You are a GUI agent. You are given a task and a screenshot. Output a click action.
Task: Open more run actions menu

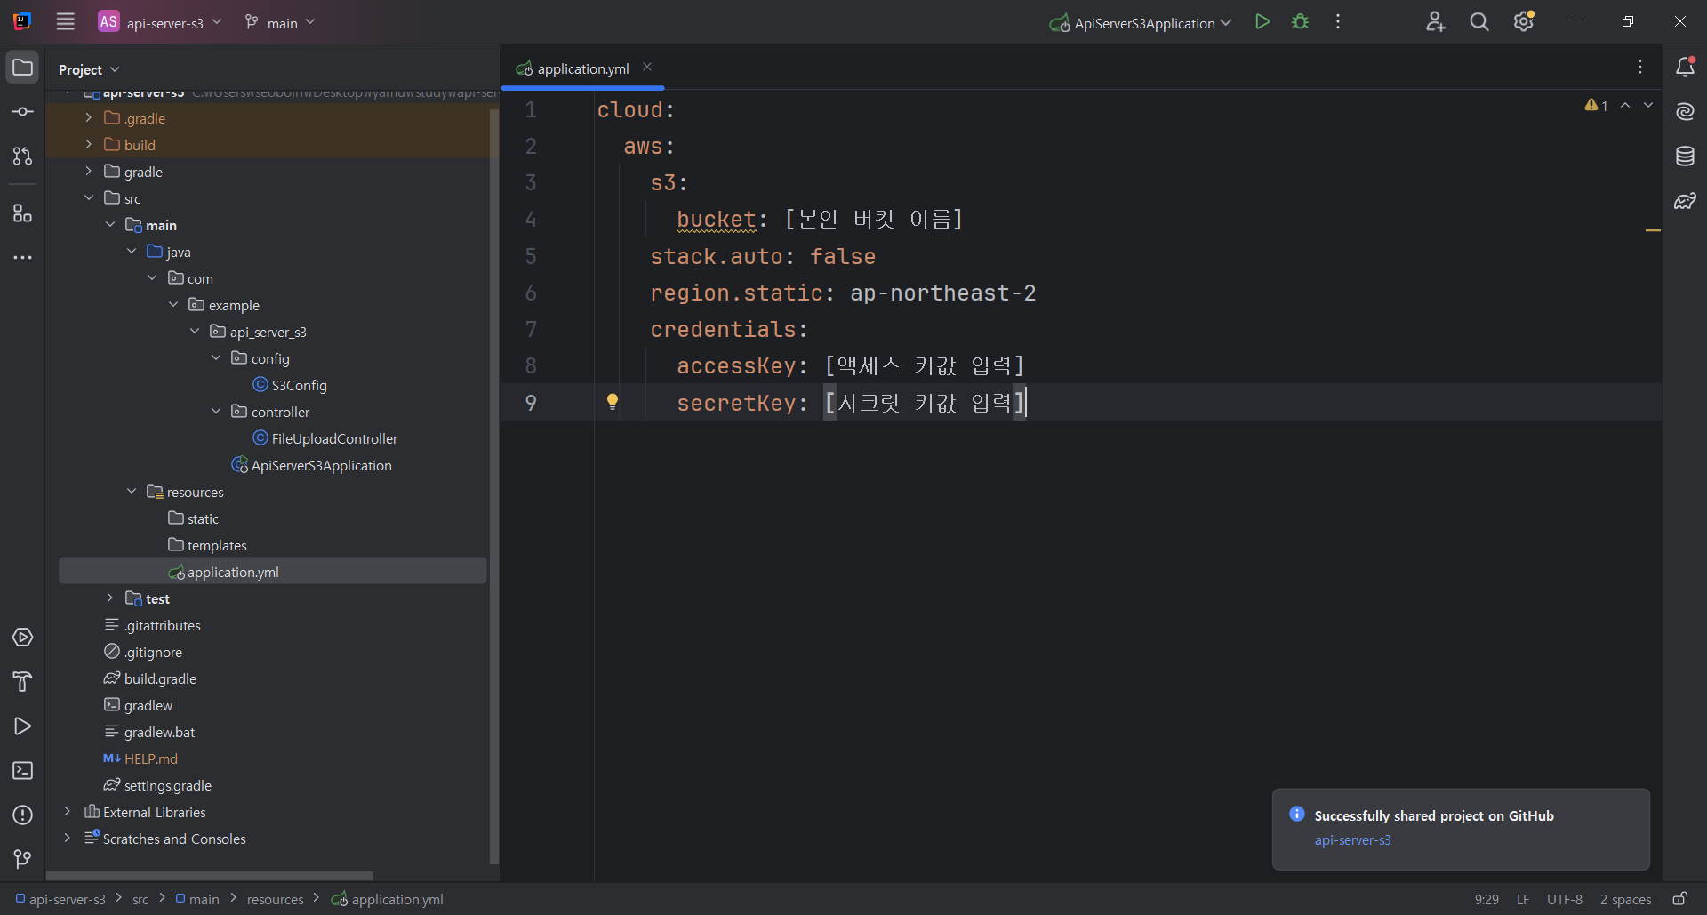(1338, 22)
